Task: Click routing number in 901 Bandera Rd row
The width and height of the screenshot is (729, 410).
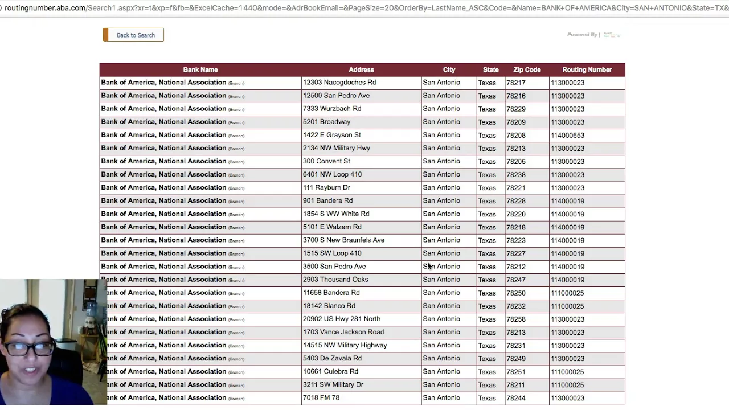Action: (567, 201)
